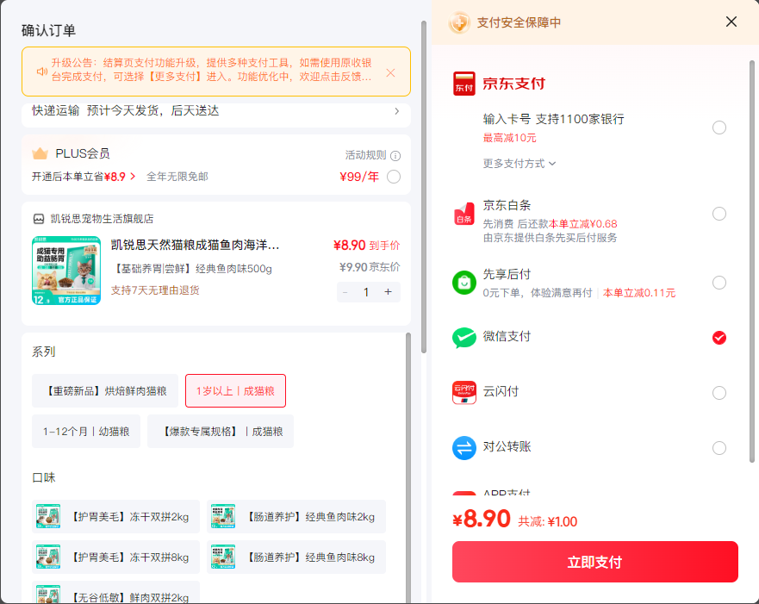Select series 1-12个月丨幼猫粮
The height and width of the screenshot is (604, 759).
[x=86, y=431]
